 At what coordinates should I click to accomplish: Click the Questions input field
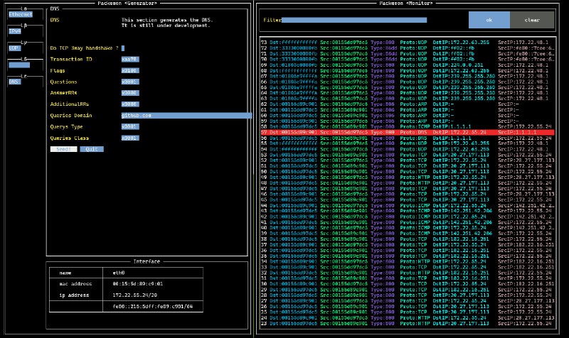pyautogui.click(x=130, y=82)
